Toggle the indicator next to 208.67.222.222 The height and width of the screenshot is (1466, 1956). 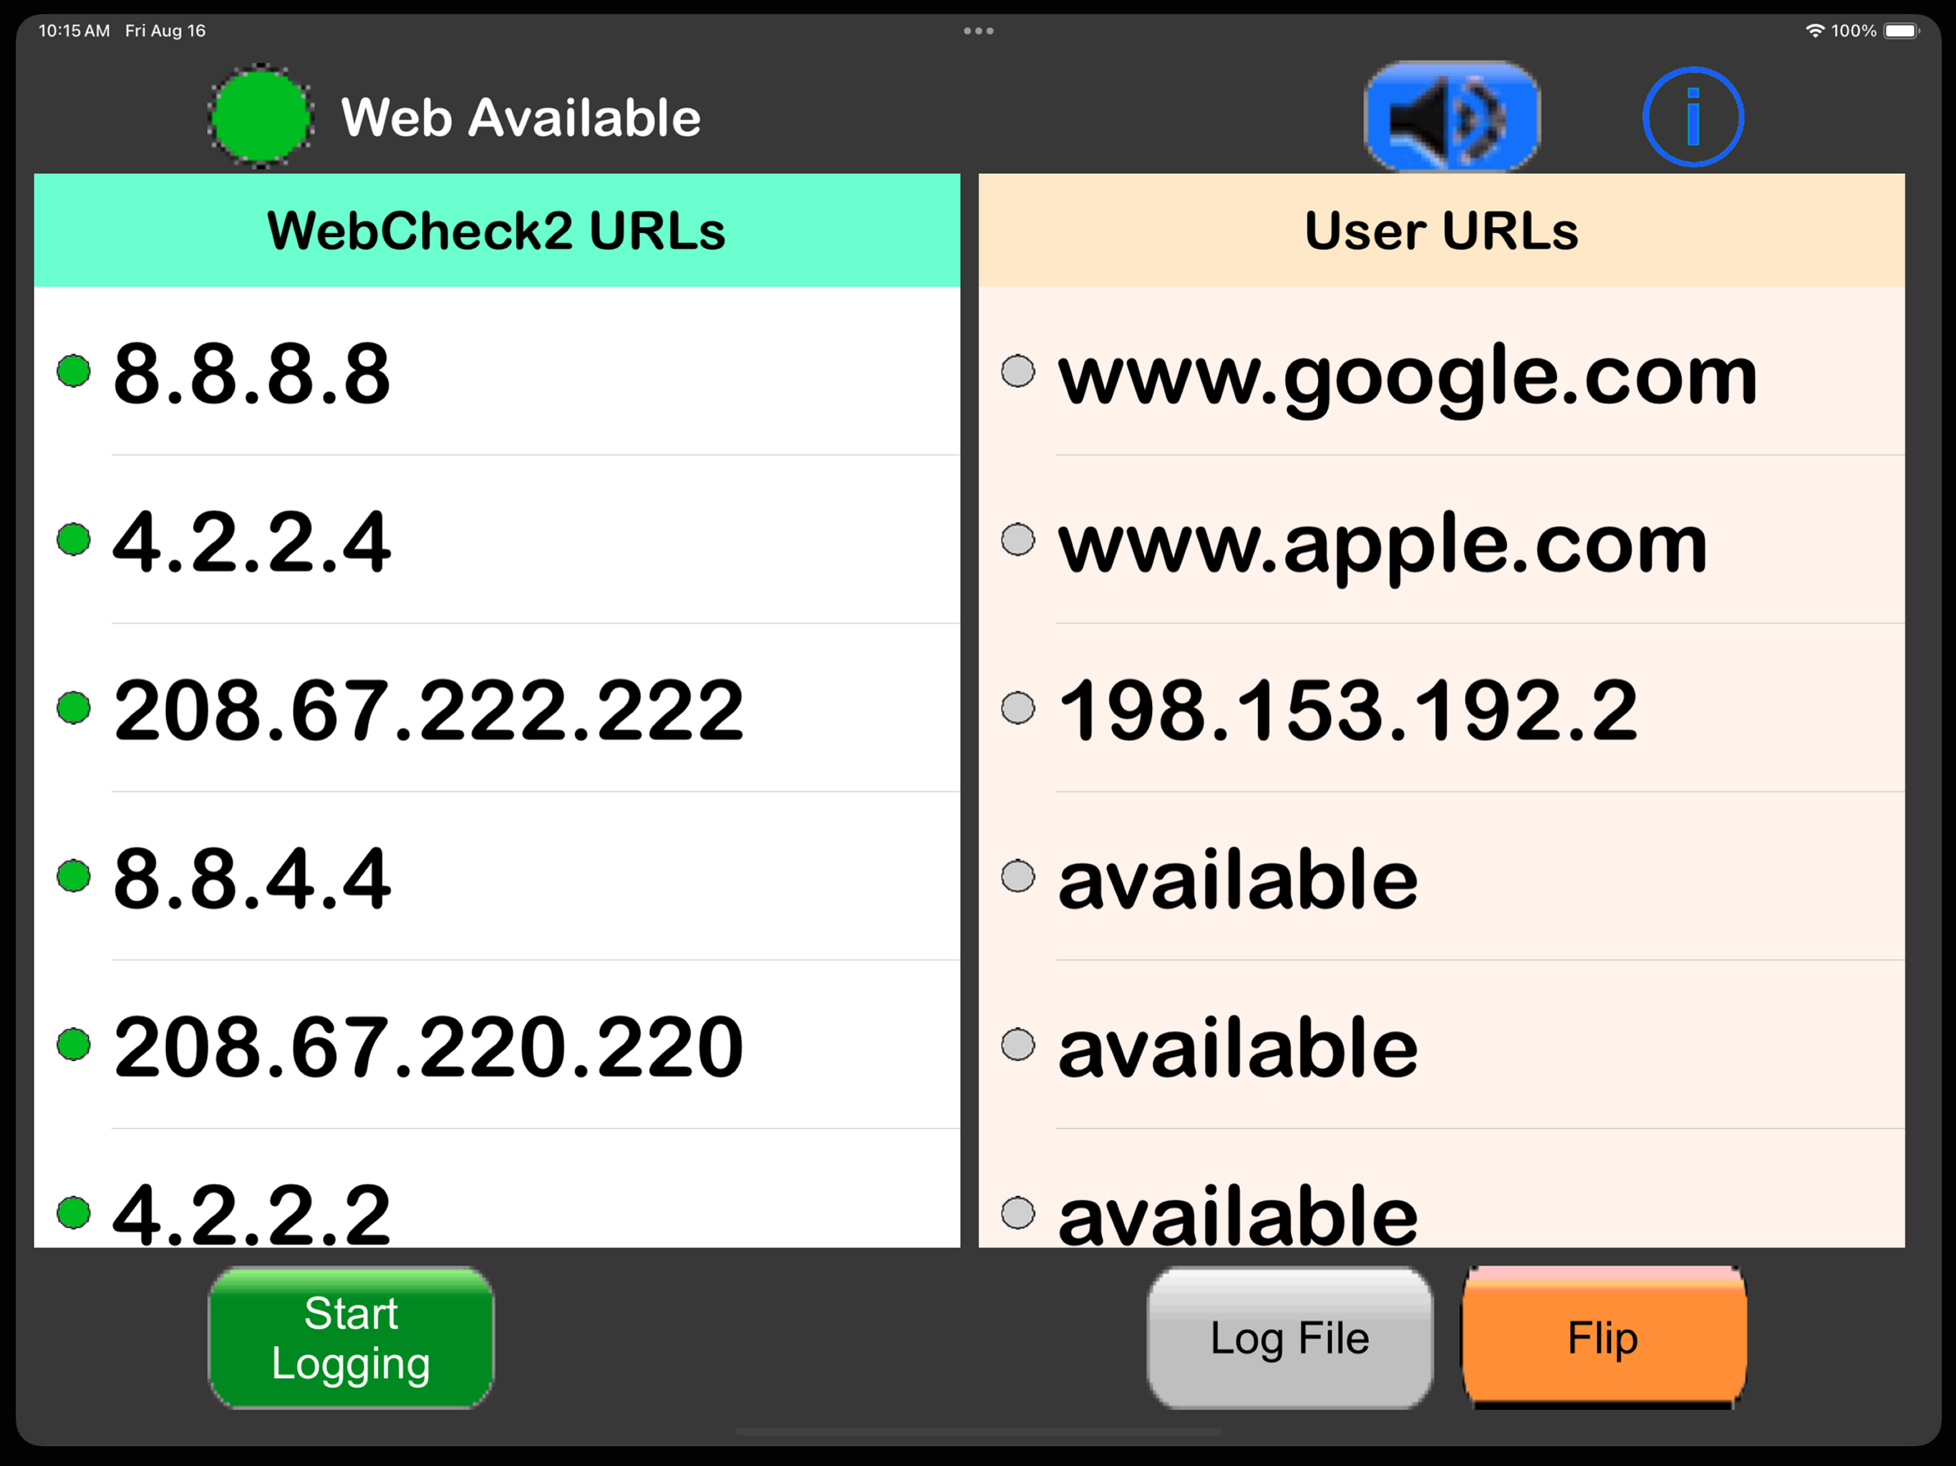click(x=74, y=708)
